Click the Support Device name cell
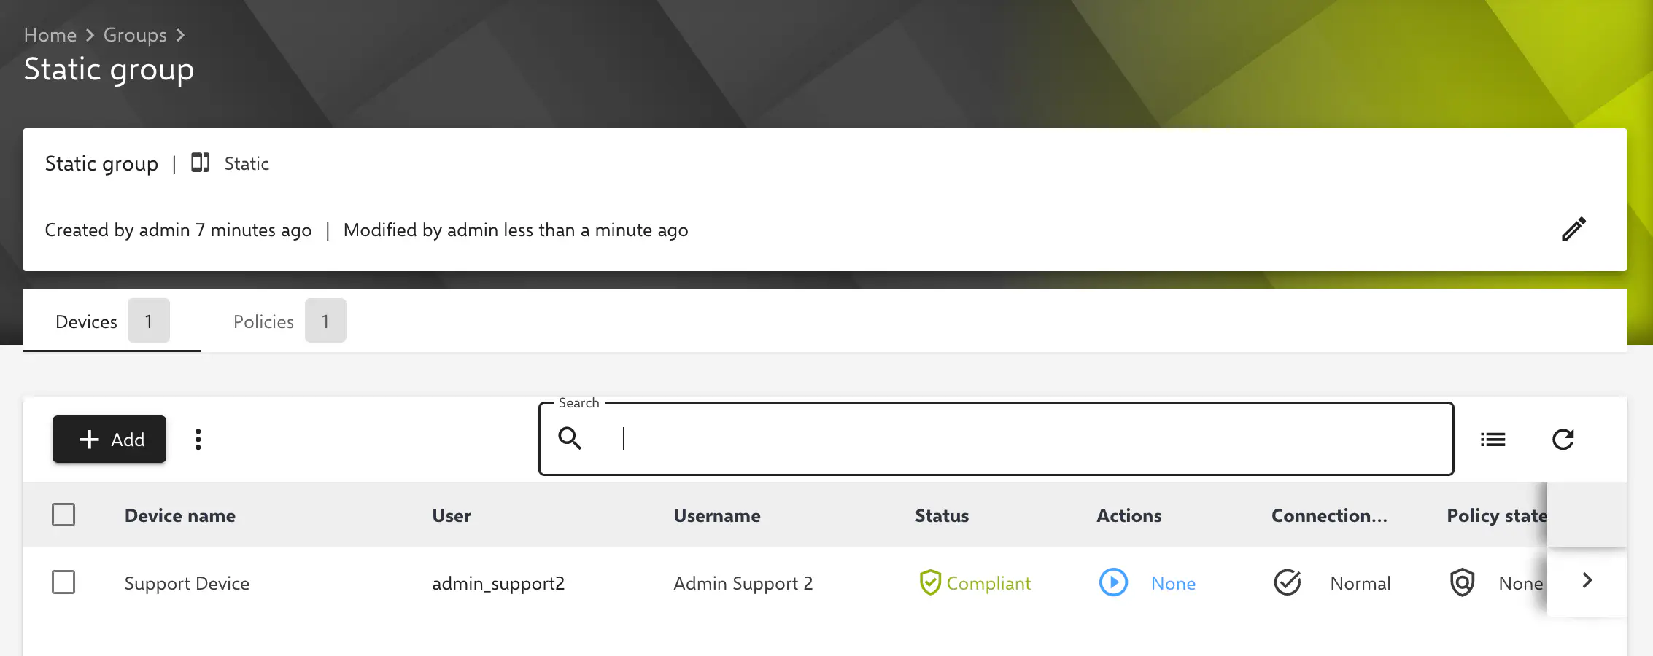This screenshot has height=656, width=1653. (187, 583)
